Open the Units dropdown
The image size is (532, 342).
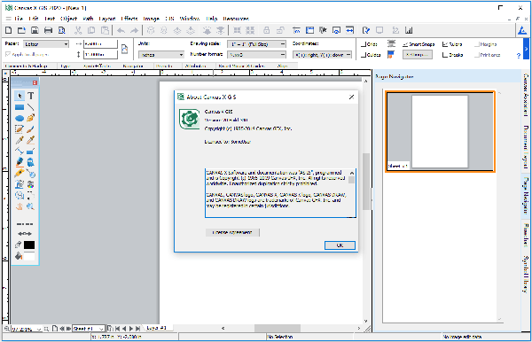tap(161, 55)
